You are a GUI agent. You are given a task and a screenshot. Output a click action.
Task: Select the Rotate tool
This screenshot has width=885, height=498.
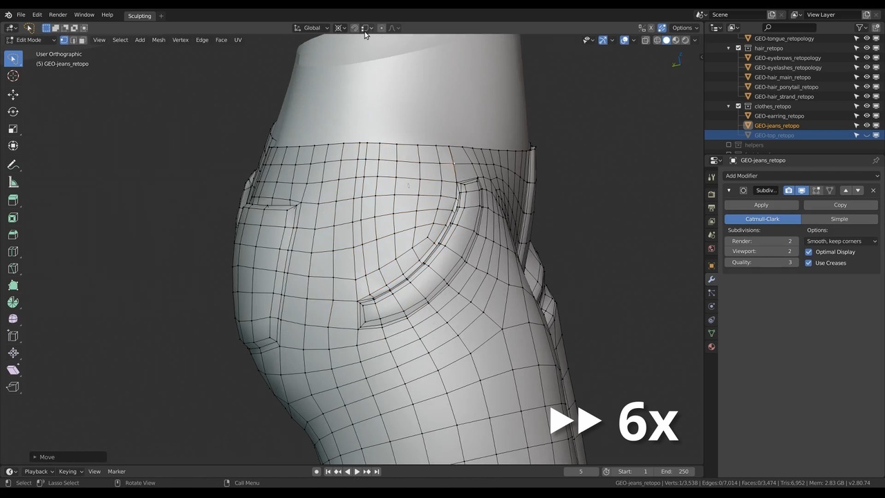coord(13,111)
